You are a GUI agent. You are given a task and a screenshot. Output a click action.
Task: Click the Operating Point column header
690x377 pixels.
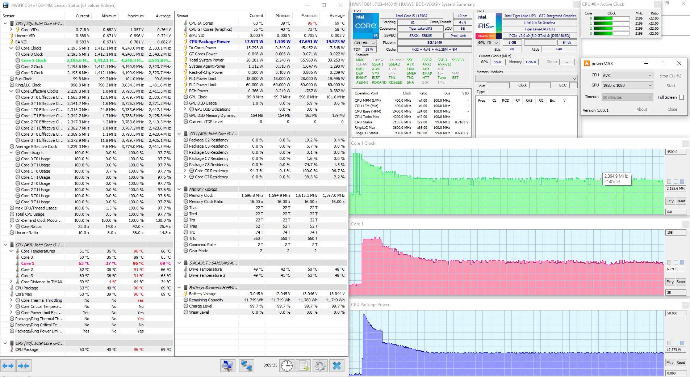(x=366, y=93)
